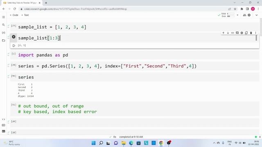Click the address bar URL
Screen dimensions: 262x147
click(75, 9)
